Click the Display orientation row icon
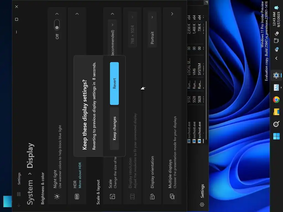283x212 pixels. click(x=152, y=196)
